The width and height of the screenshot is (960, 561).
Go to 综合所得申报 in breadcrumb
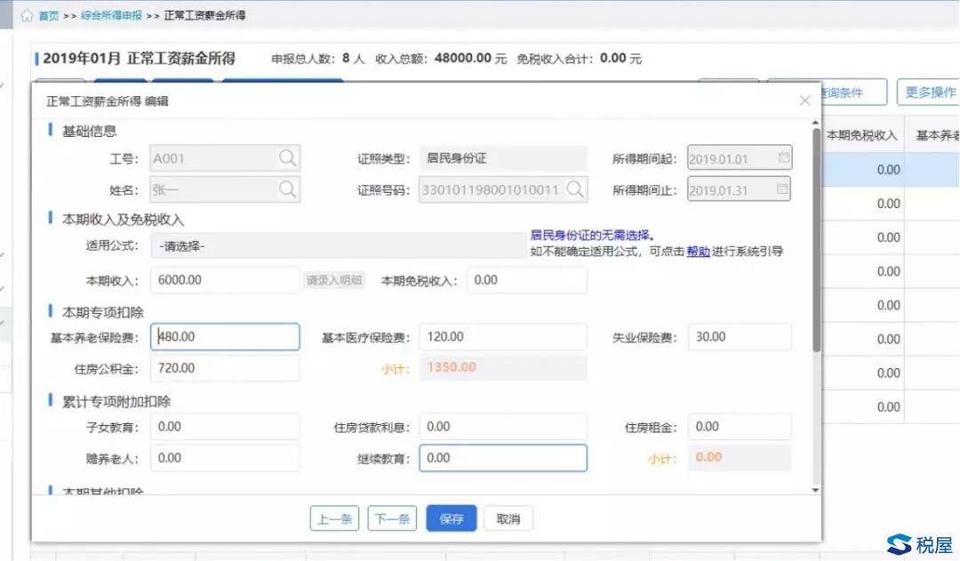111,16
